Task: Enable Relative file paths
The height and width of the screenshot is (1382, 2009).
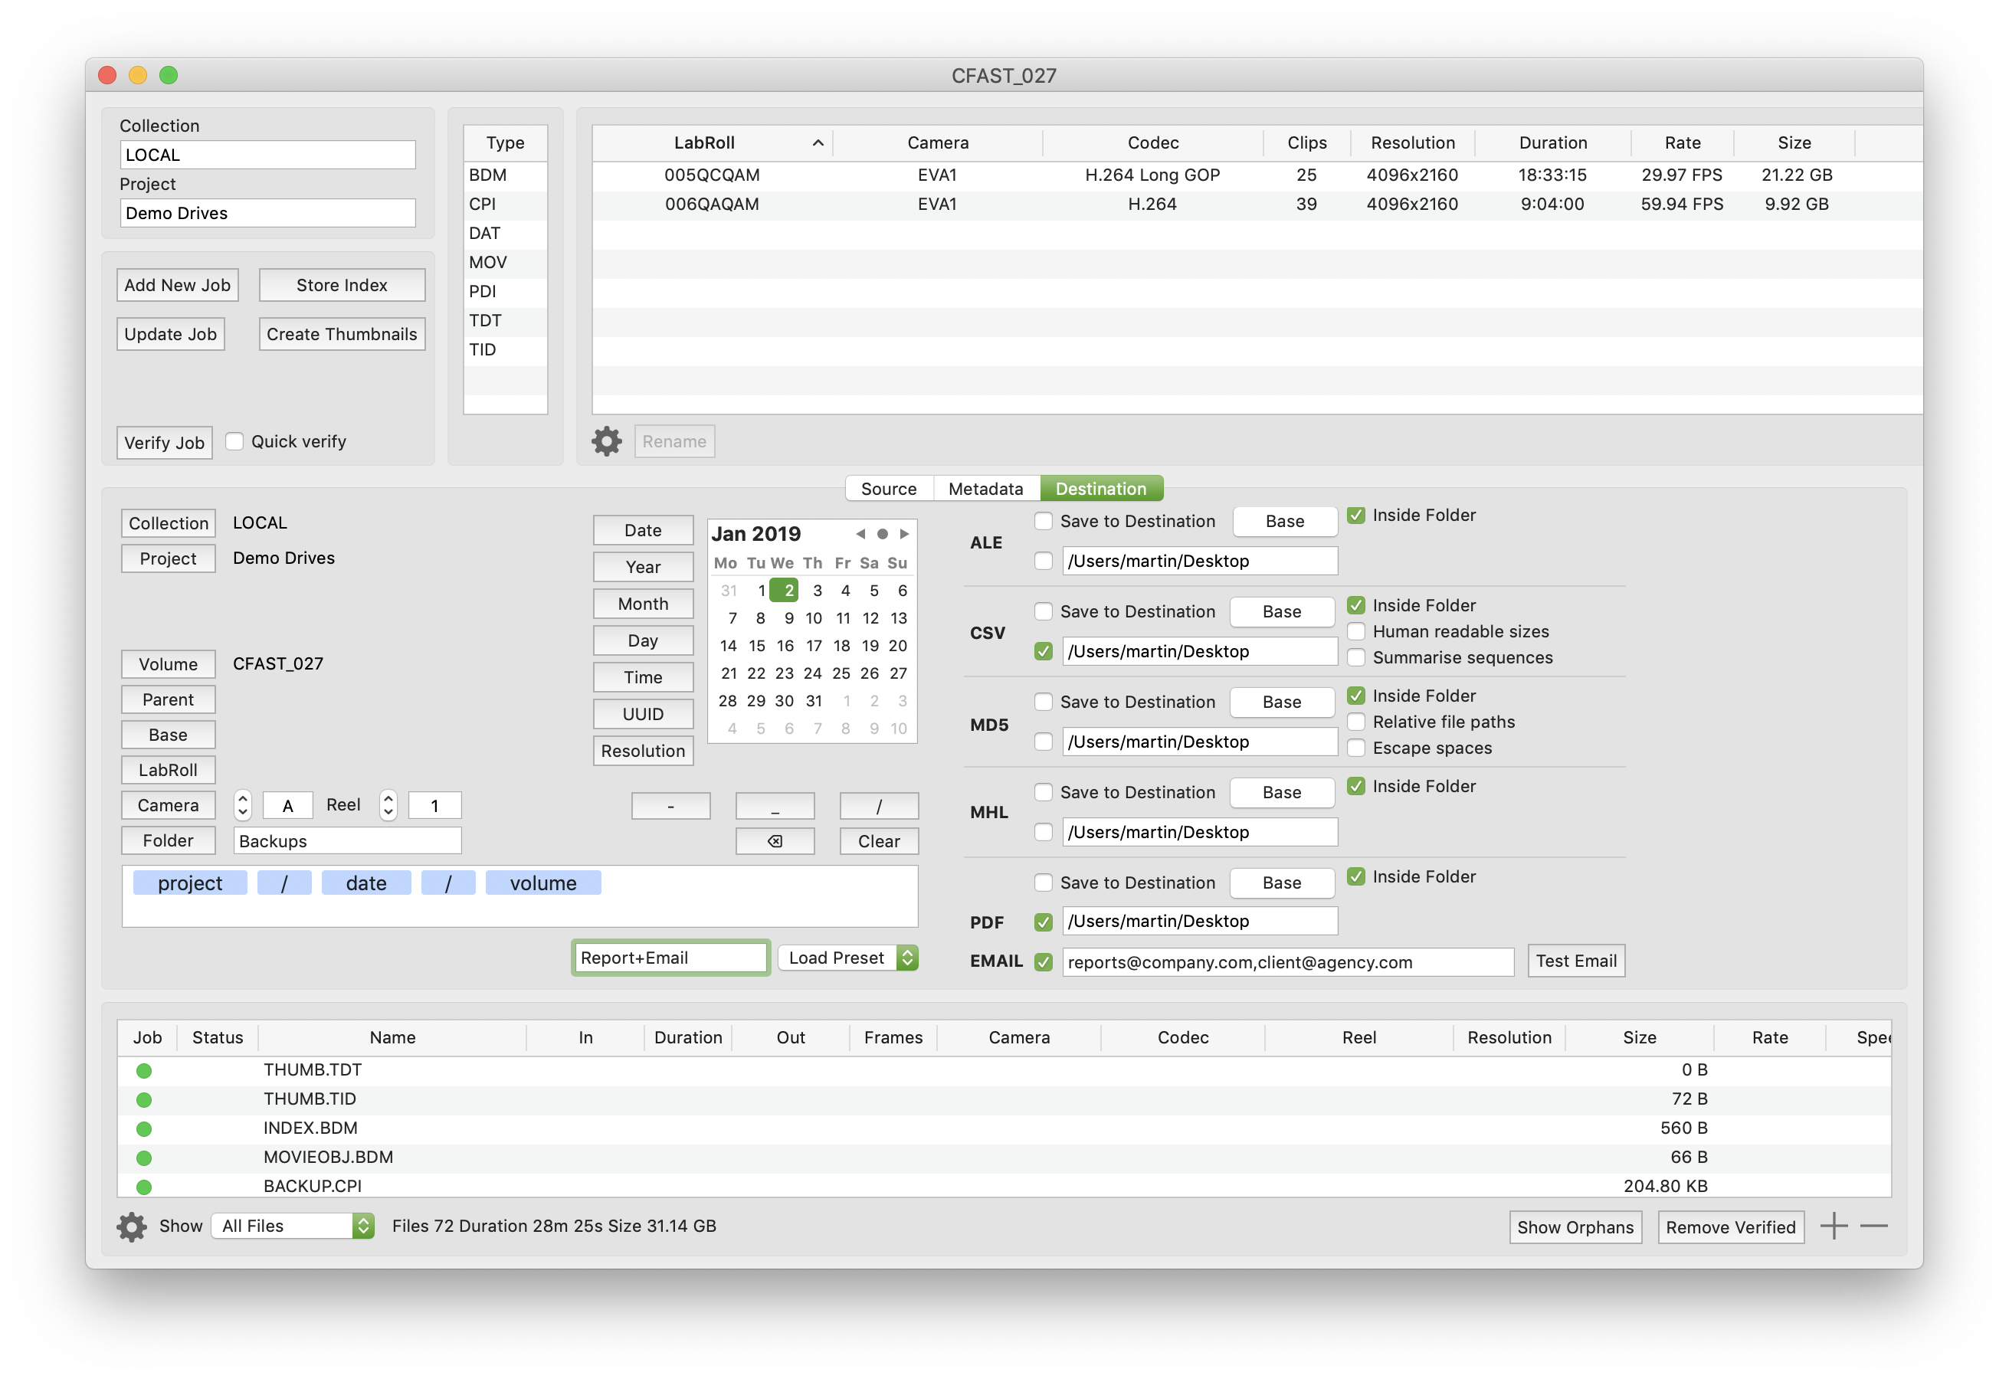Action: click(x=1356, y=722)
